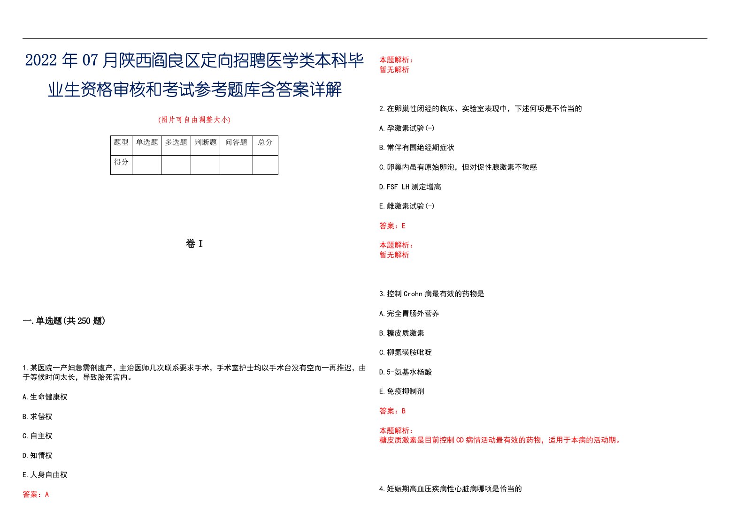Select option 'B.糖皮质激素'

(402, 333)
